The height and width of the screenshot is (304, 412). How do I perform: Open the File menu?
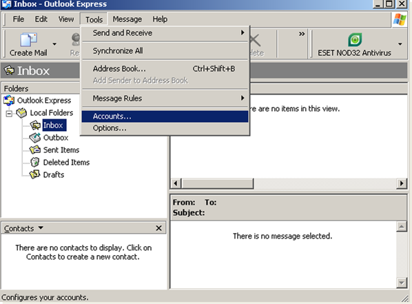(x=19, y=19)
